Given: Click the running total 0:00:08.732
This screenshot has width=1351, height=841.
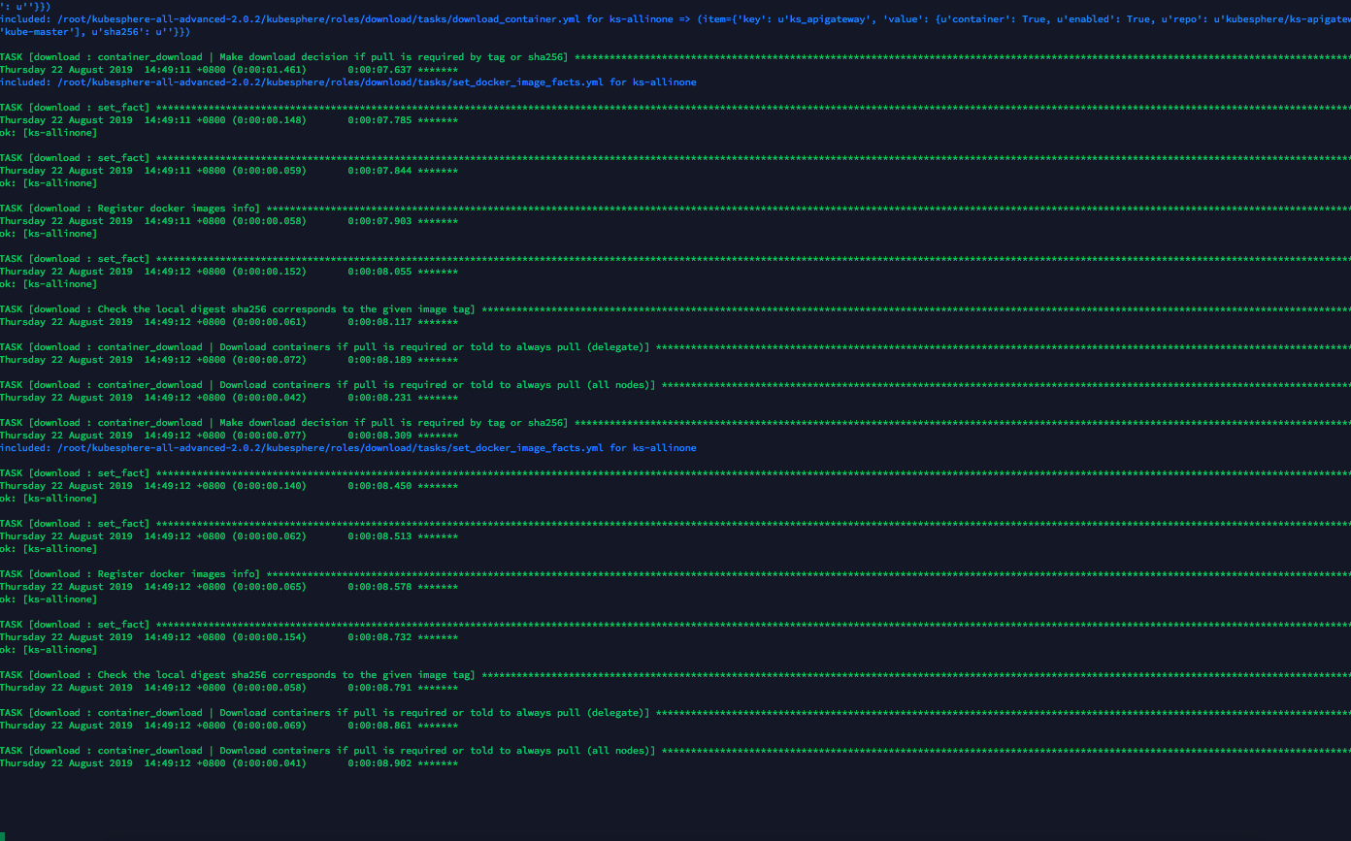Looking at the screenshot, I should pos(379,637).
